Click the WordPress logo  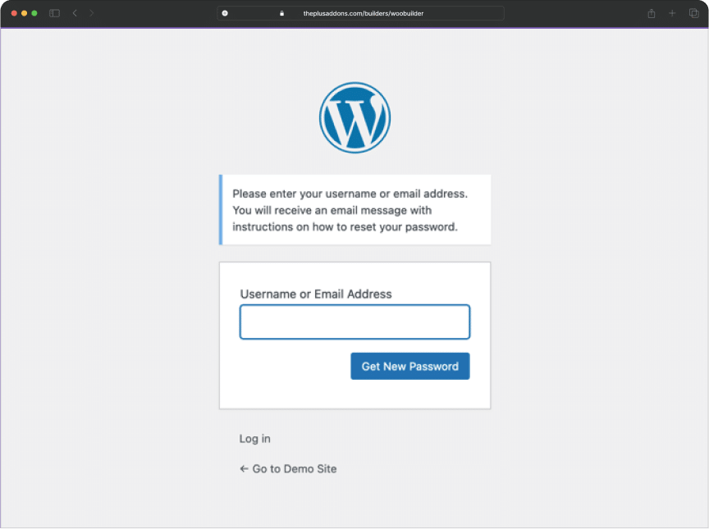coord(354,117)
